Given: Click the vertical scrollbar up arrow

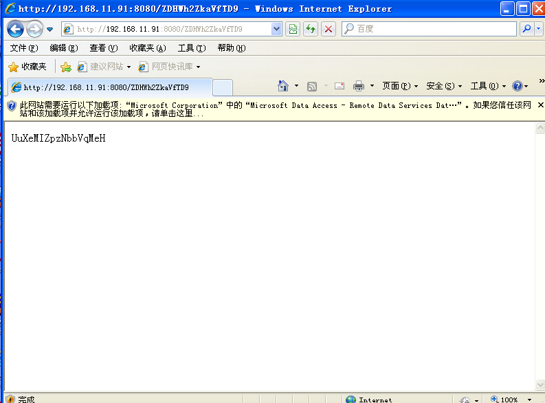Looking at the screenshot, I should click(x=540, y=128).
